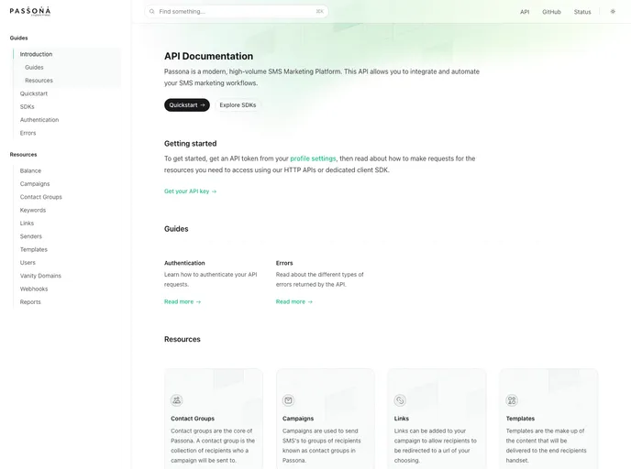Follow the profile settings link
The height and width of the screenshot is (469, 631).
point(313,158)
